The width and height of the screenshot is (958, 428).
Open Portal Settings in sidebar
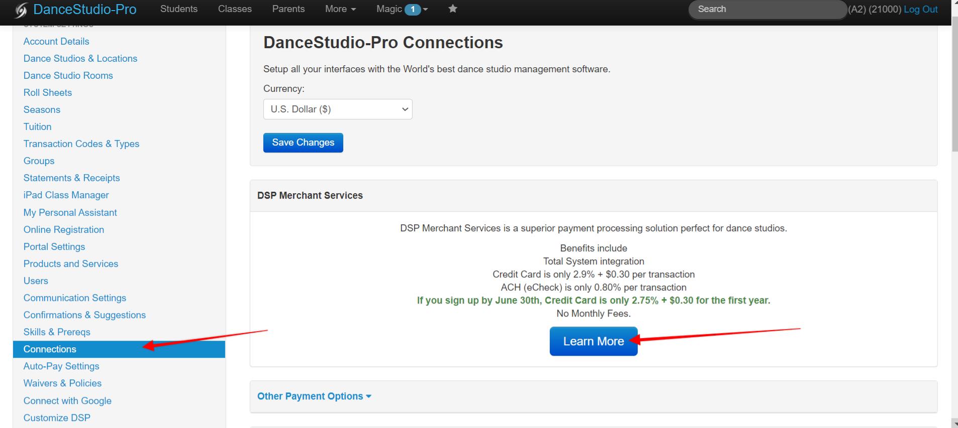click(54, 246)
